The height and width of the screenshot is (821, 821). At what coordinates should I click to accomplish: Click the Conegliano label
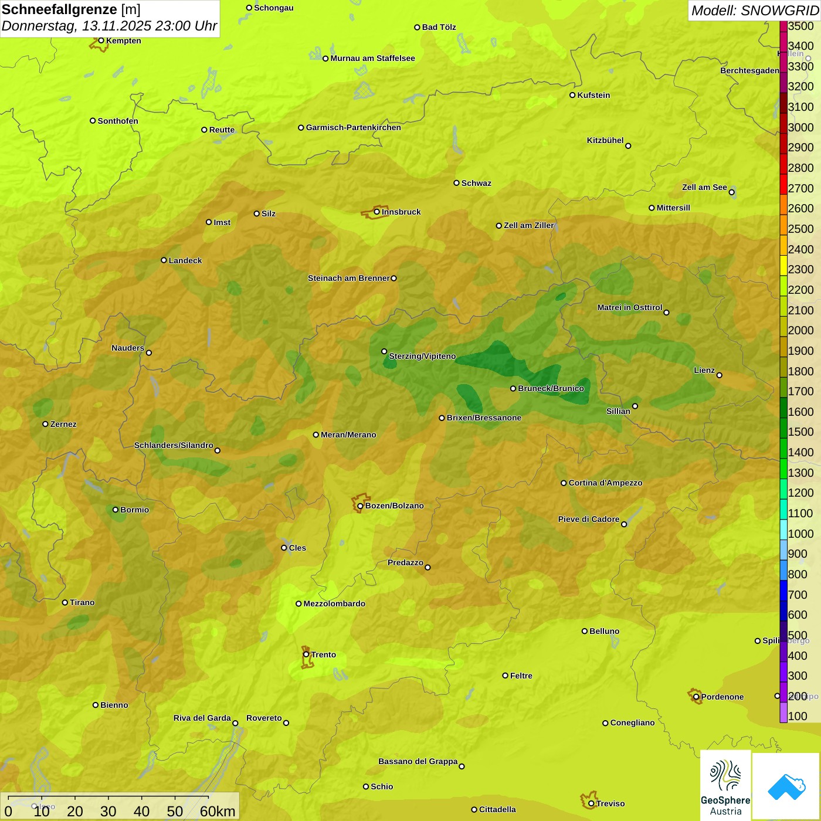pos(632,722)
